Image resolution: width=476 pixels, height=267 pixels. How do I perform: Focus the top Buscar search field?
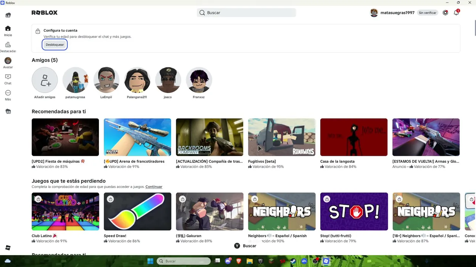[246, 13]
